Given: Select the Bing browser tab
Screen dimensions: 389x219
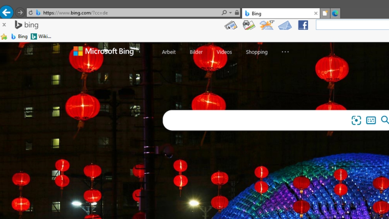Looking at the screenshot, I should 277,13.
